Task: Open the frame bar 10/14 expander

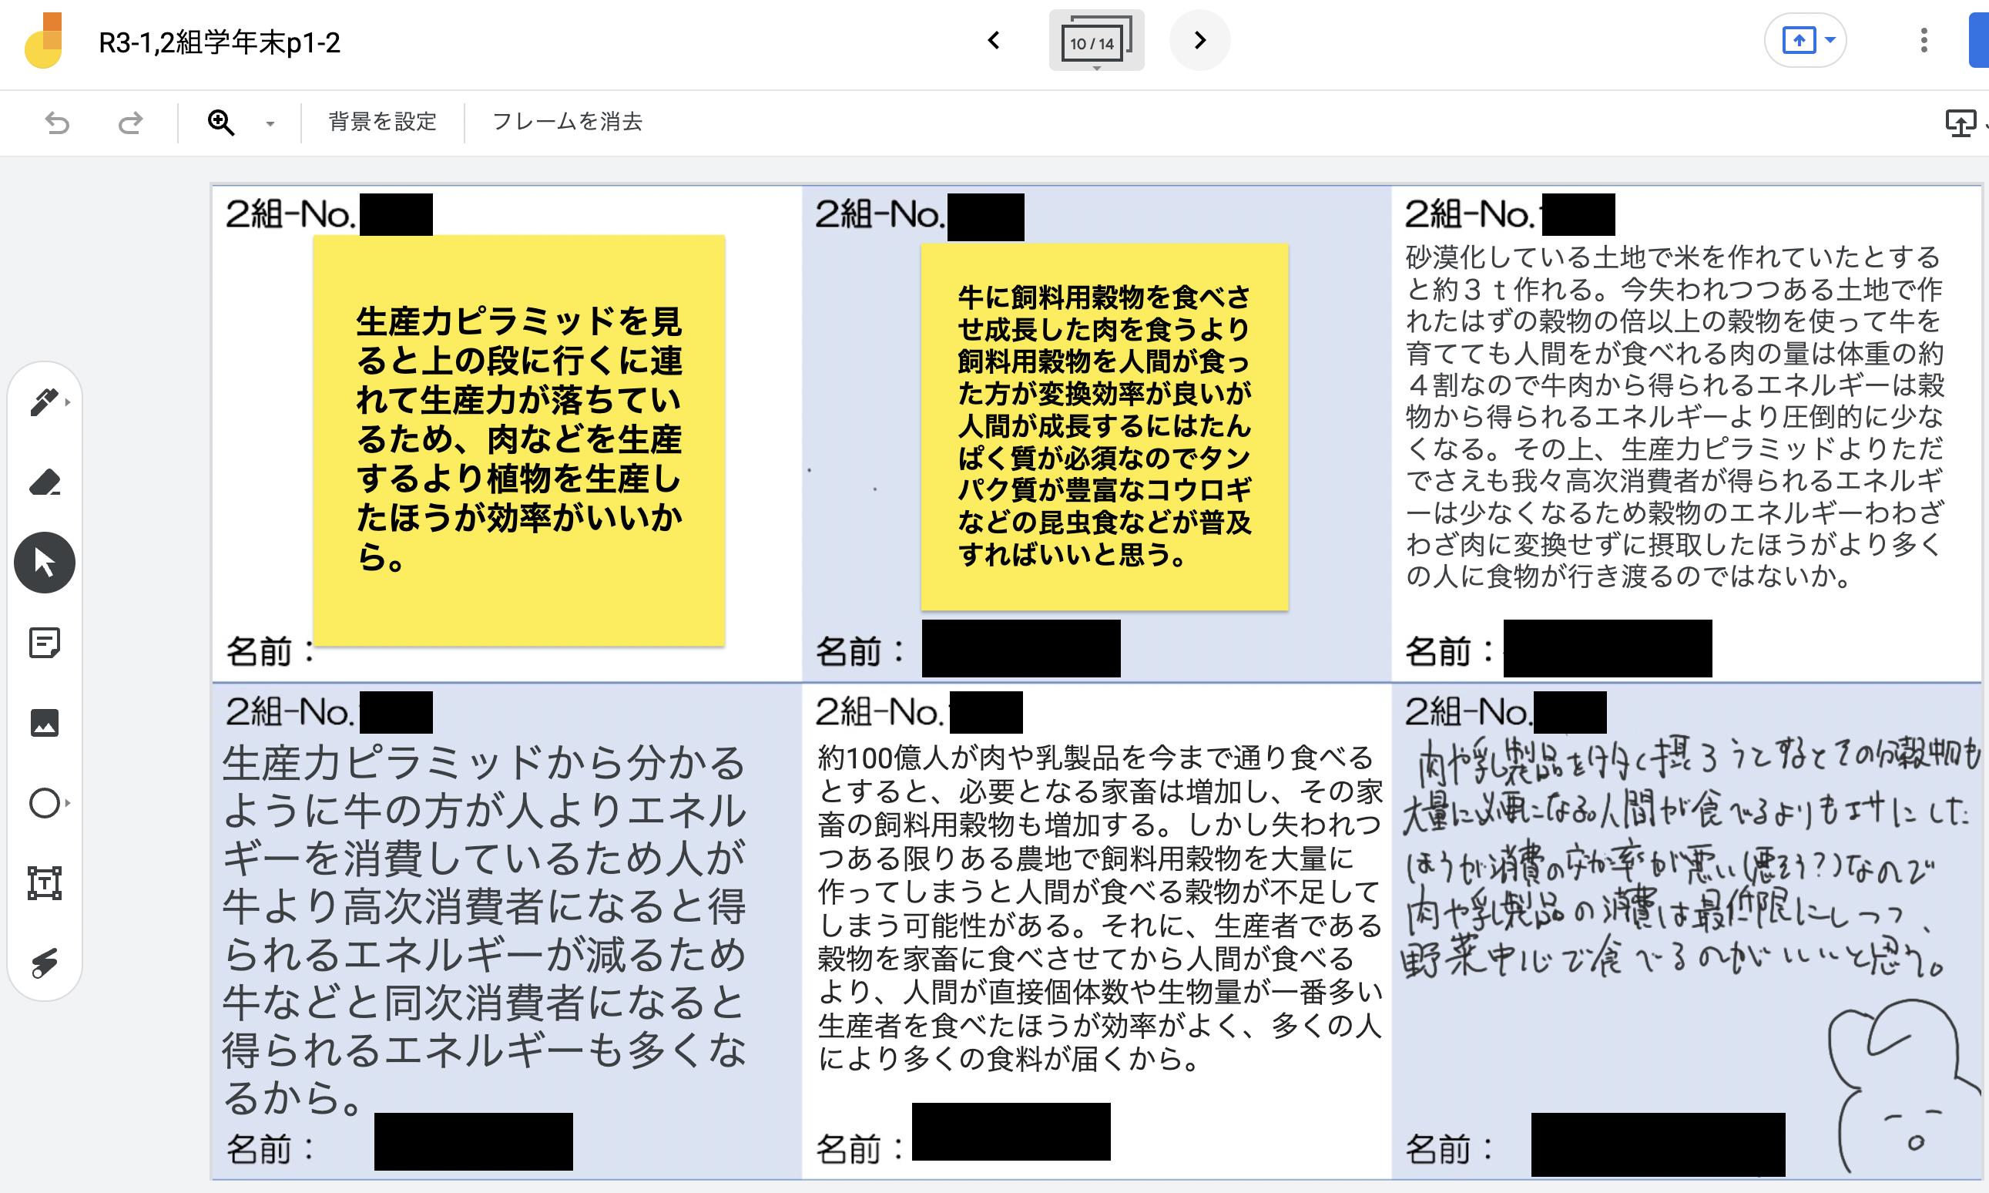Action: 1095,42
